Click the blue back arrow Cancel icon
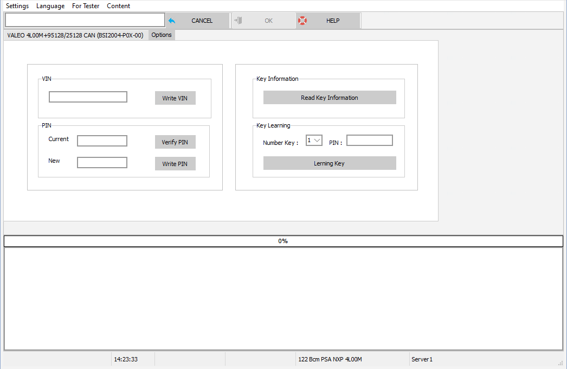Image resolution: width=567 pixels, height=369 pixels. tap(172, 21)
